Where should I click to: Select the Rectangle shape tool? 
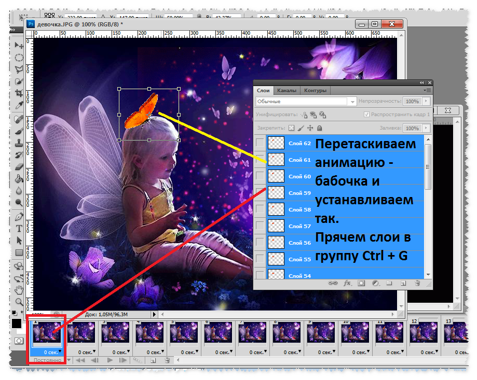coord(19,252)
